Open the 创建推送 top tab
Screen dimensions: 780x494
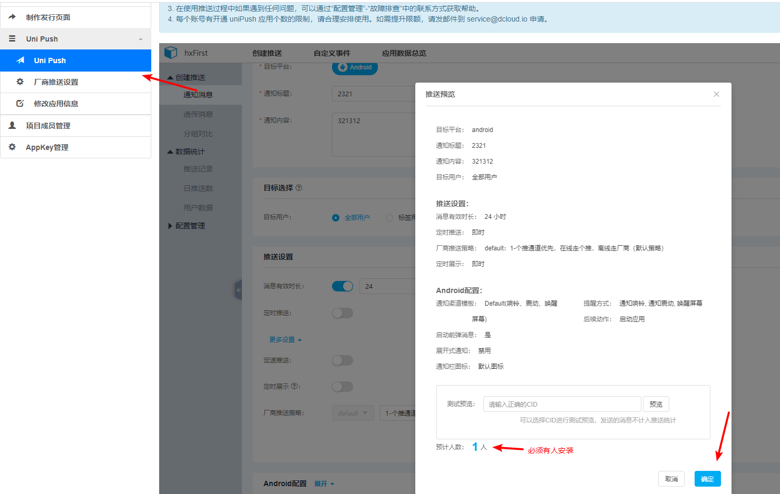pyautogui.click(x=267, y=53)
